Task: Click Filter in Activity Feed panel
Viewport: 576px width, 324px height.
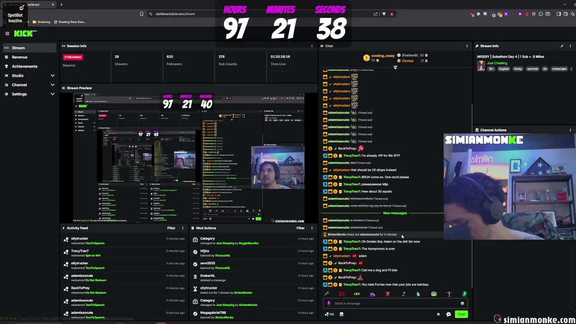Action: [171, 228]
